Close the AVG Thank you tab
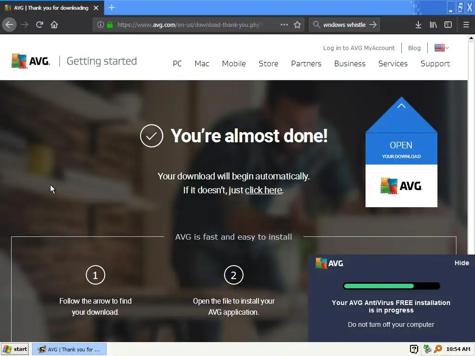Screen dimensions: 475x356 (x=96, y=8)
